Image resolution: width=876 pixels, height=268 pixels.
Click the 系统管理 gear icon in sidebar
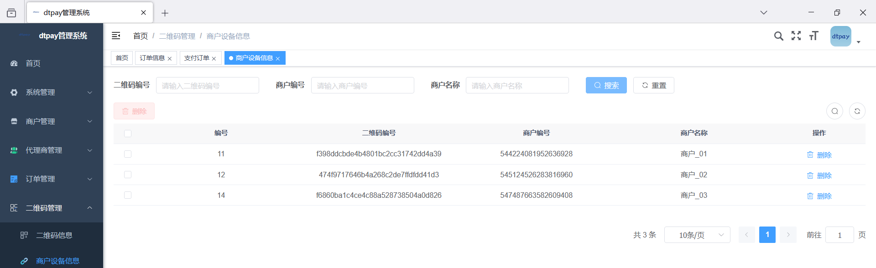(14, 93)
